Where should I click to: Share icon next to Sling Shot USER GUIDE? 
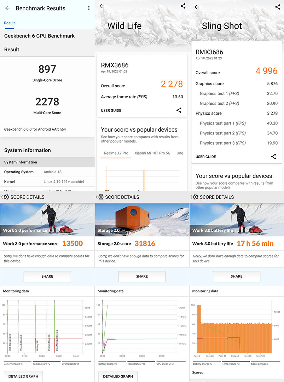273,157
